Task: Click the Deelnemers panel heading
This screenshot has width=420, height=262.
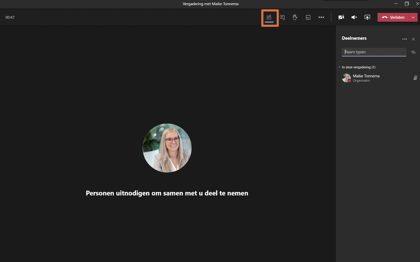Action: pyautogui.click(x=354, y=38)
